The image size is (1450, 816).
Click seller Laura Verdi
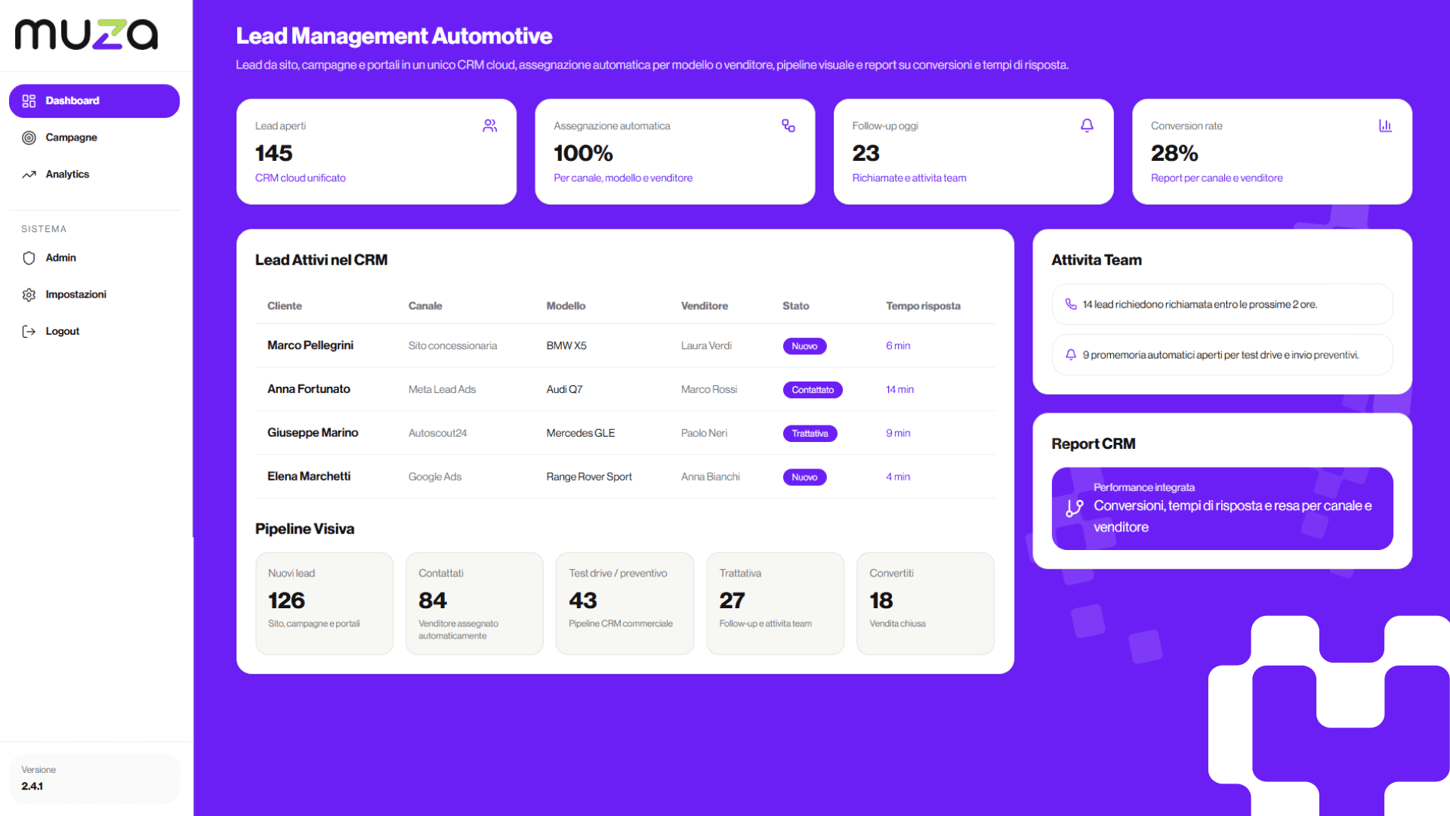click(705, 346)
